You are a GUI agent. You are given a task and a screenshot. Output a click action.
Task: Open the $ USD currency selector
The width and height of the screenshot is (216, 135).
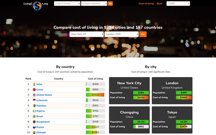pyautogui.click(x=178, y=4)
